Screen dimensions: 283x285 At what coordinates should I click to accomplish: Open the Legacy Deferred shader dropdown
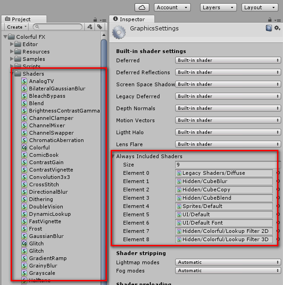click(228, 96)
